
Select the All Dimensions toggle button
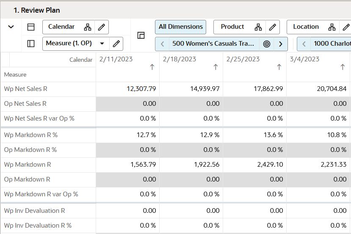(180, 27)
